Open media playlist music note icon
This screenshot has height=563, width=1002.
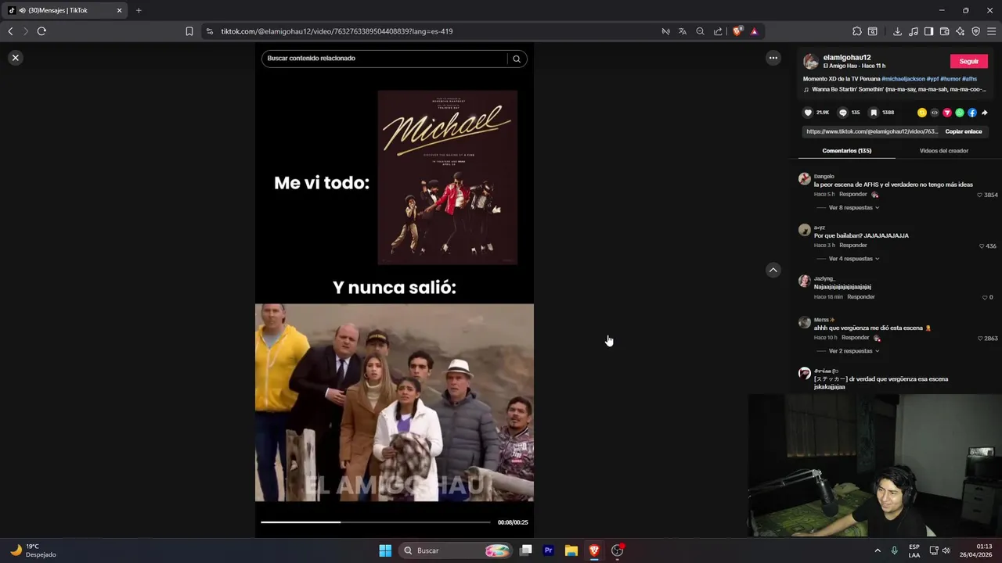tap(914, 31)
